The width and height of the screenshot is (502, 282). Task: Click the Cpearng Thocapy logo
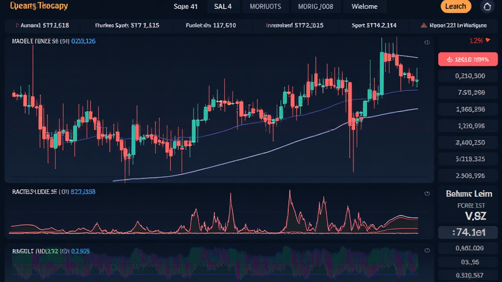[36, 6]
